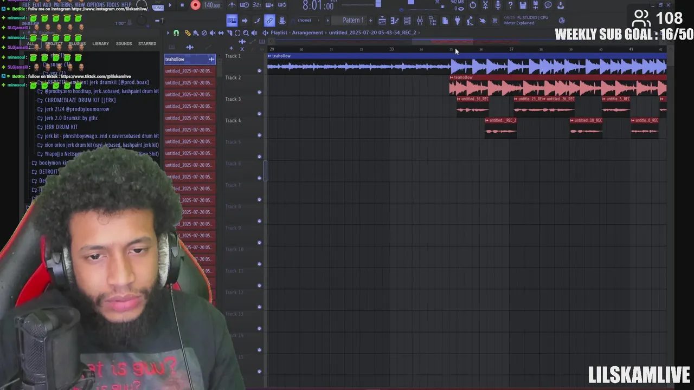Select the playlist Draw pencil tool
The height and width of the screenshot is (390, 694).
click(188, 33)
